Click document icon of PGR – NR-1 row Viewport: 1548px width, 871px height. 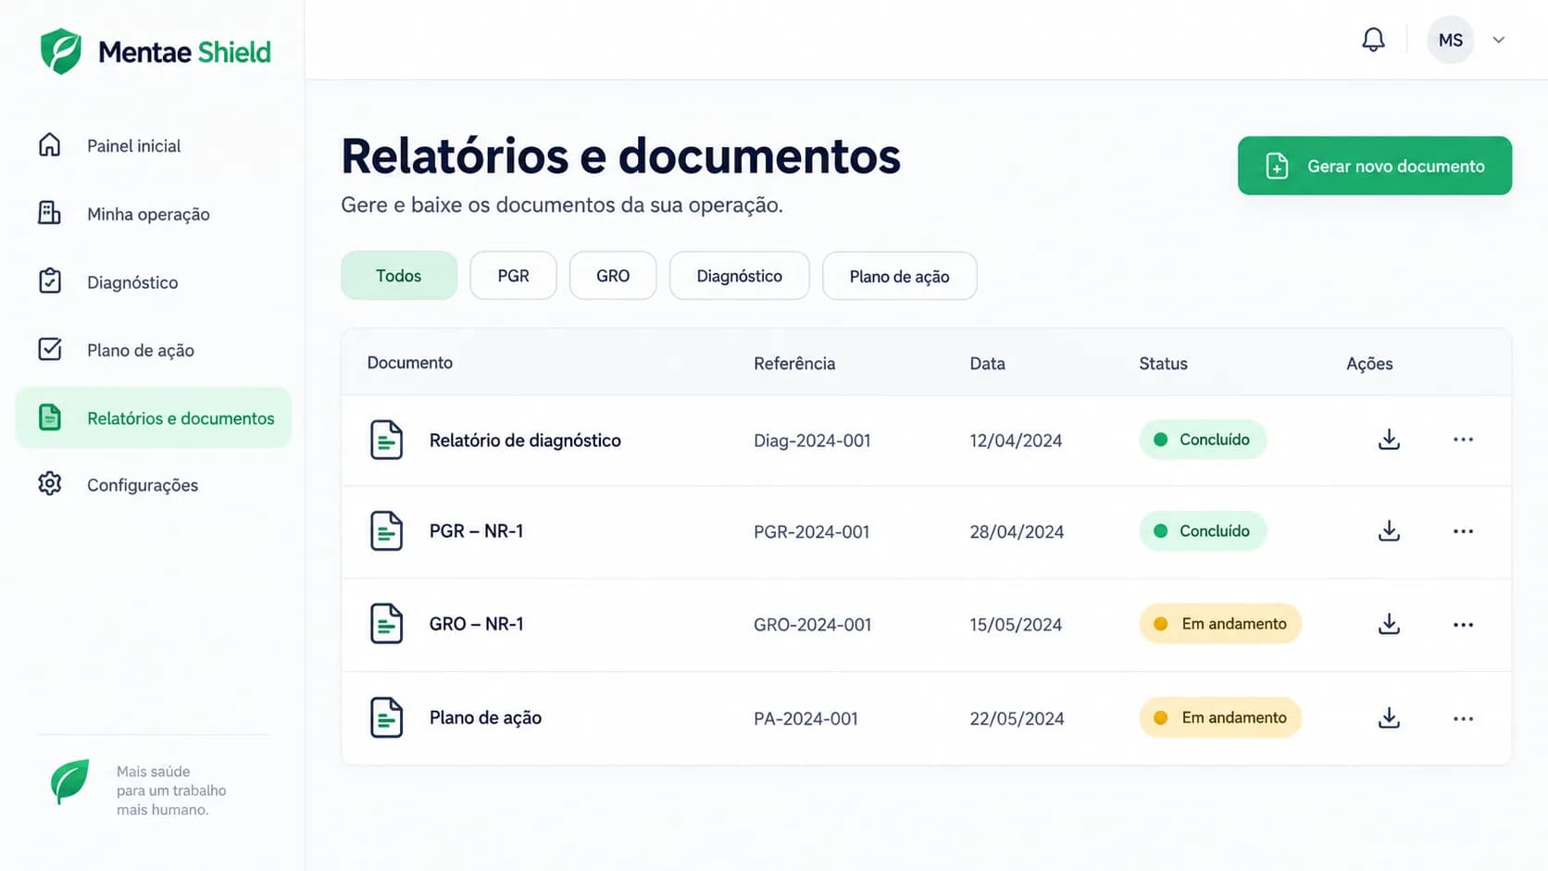point(386,531)
